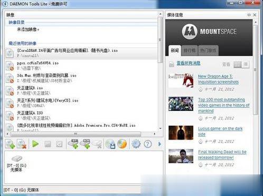Select the Adobe Premiere Pro CS4 iso entry
Screen dimensions: 263x196
[x=81, y=127]
